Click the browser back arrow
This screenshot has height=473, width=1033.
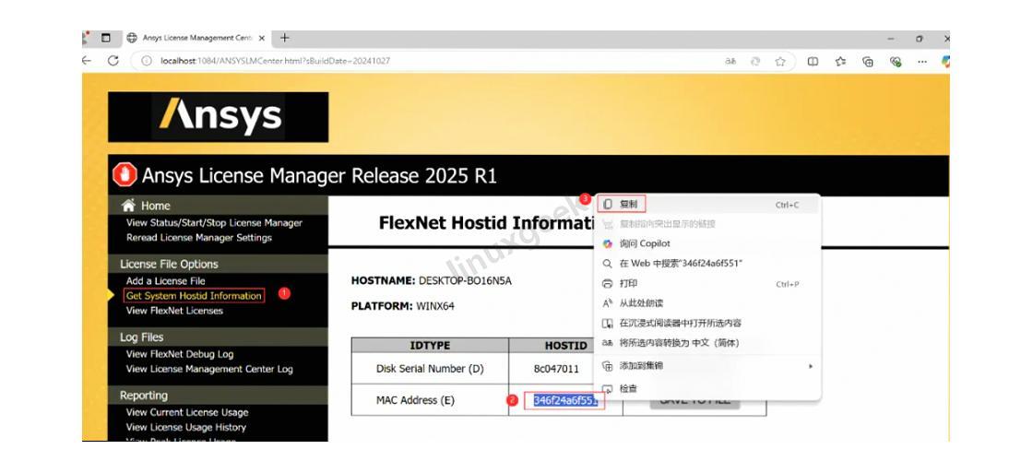tap(87, 61)
